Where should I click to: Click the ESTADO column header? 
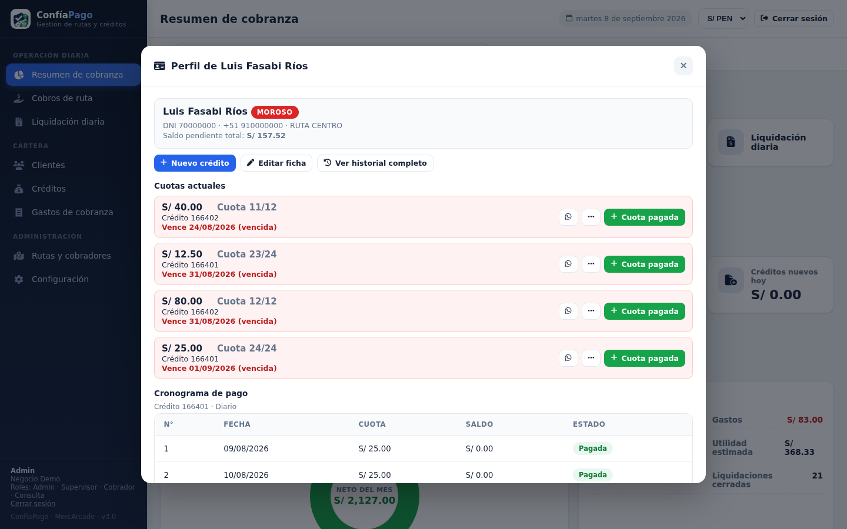click(x=589, y=424)
